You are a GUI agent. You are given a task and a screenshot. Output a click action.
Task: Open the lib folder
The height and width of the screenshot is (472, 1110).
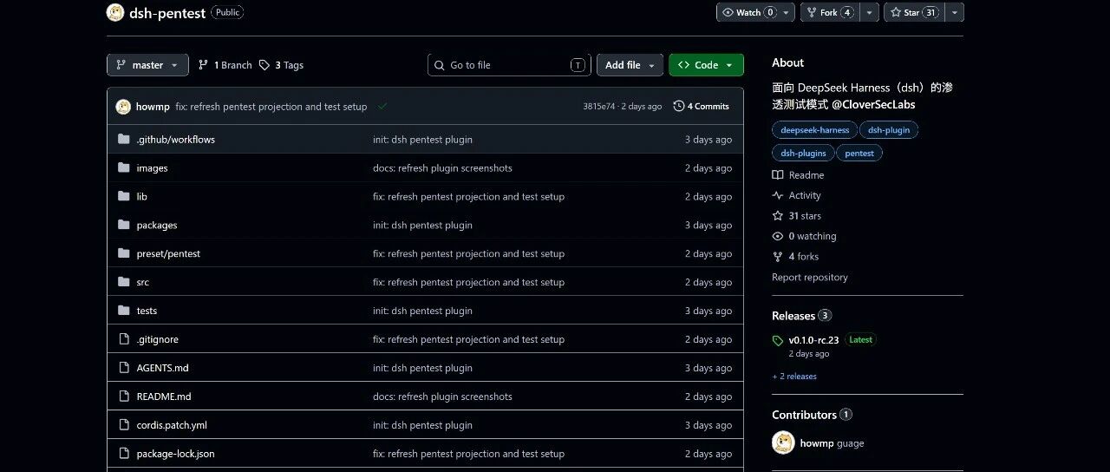point(141,196)
